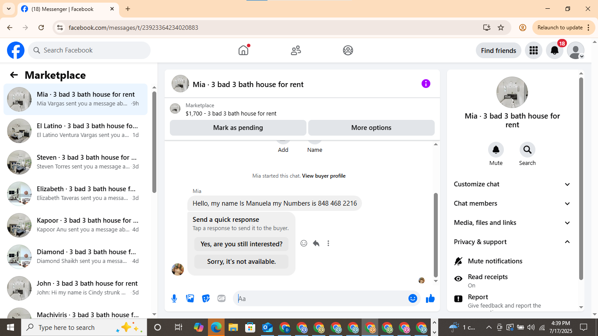Open more options dots on Mia's message
This screenshot has width=598, height=336.
click(x=328, y=243)
